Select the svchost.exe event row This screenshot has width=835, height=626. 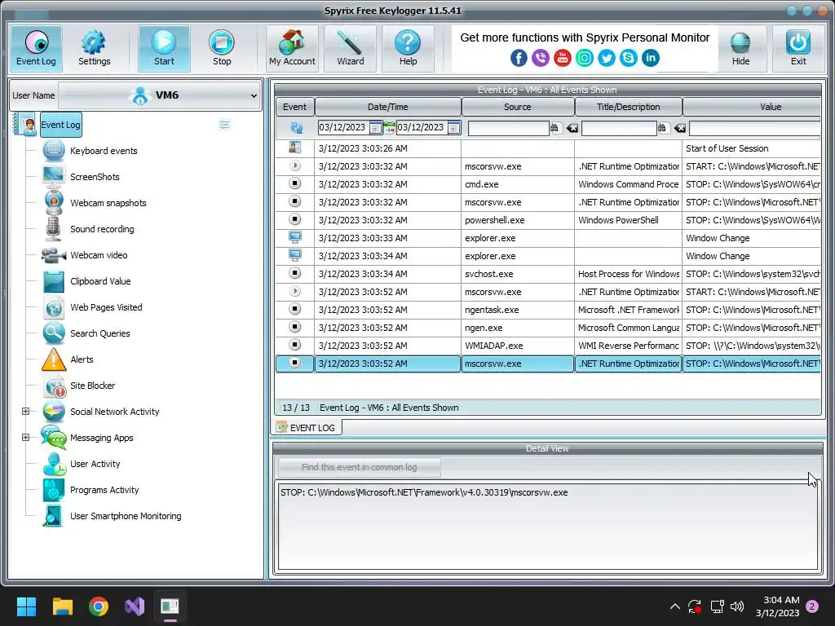pos(548,274)
